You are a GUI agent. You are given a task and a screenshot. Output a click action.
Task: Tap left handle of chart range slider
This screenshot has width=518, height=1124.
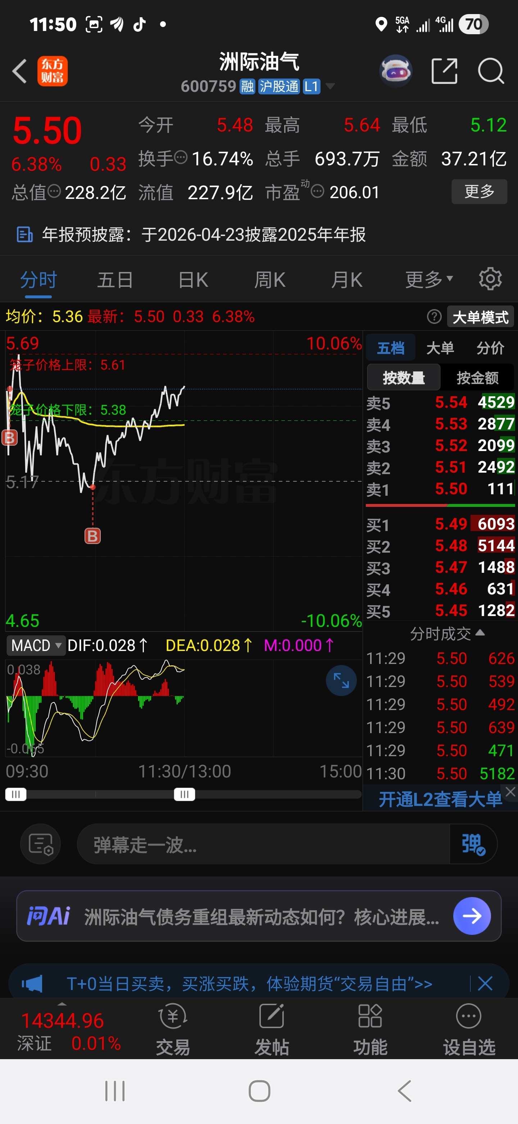click(16, 794)
